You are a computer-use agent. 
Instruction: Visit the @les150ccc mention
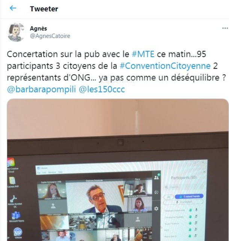(x=102, y=89)
